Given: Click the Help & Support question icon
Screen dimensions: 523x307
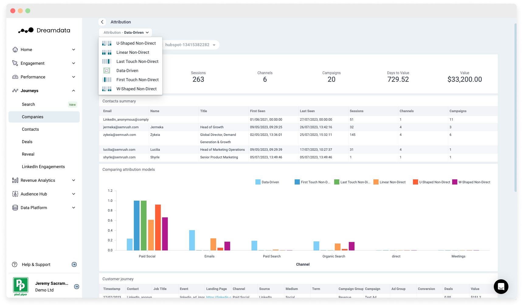Looking at the screenshot, I should click(x=15, y=264).
